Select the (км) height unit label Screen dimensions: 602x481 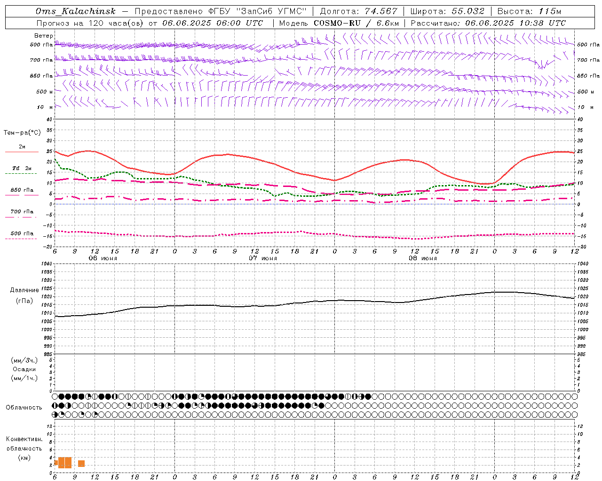coord(24,458)
